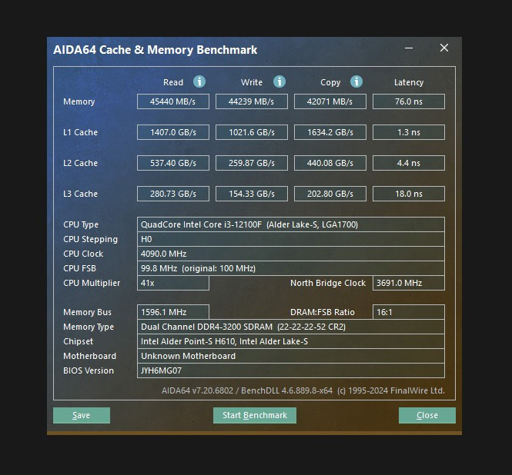This screenshot has width=512, height=475.
Task: Click the BIOS Version field JYH6MG07
Action: (x=291, y=370)
